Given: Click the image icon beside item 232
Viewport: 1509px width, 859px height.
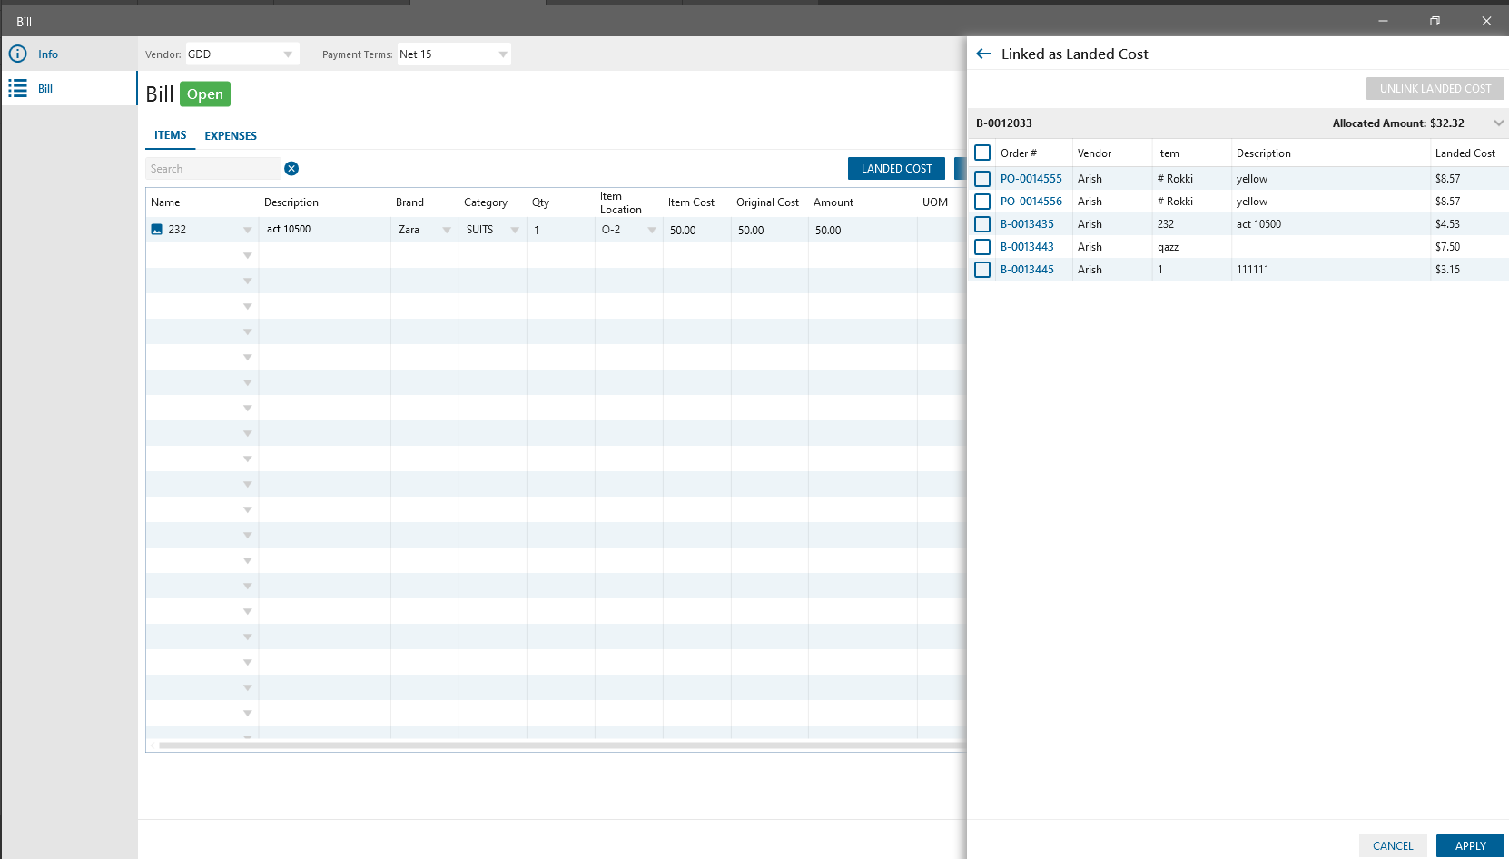Looking at the screenshot, I should coord(156,230).
